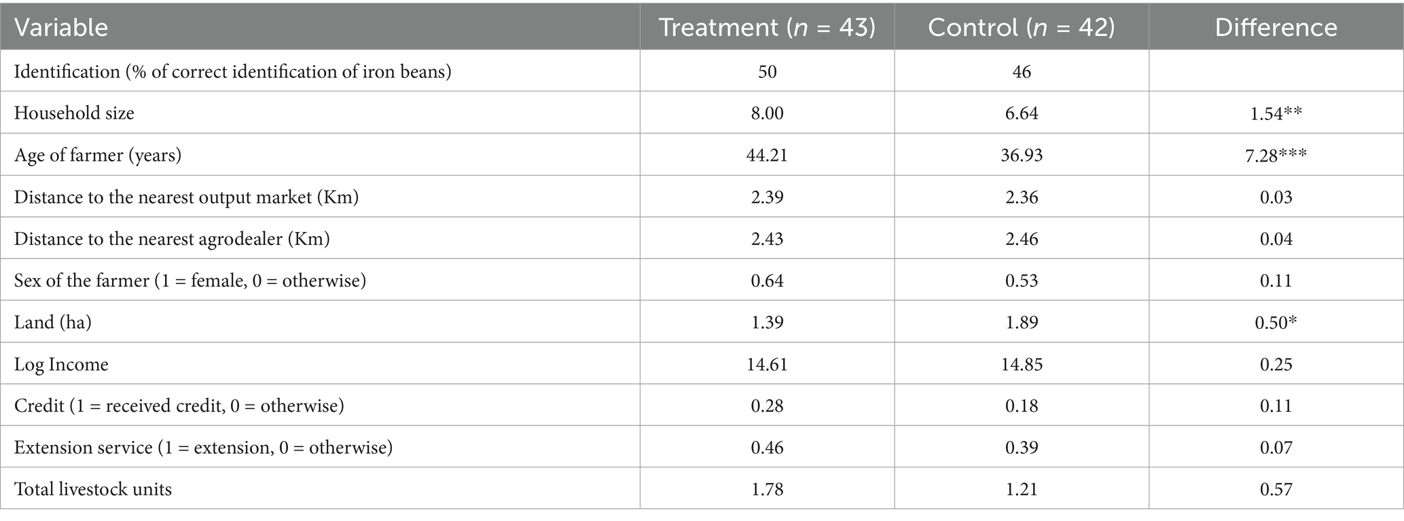Select the Age of farmer (years) label
The width and height of the screenshot is (1404, 521).
[x=98, y=155]
